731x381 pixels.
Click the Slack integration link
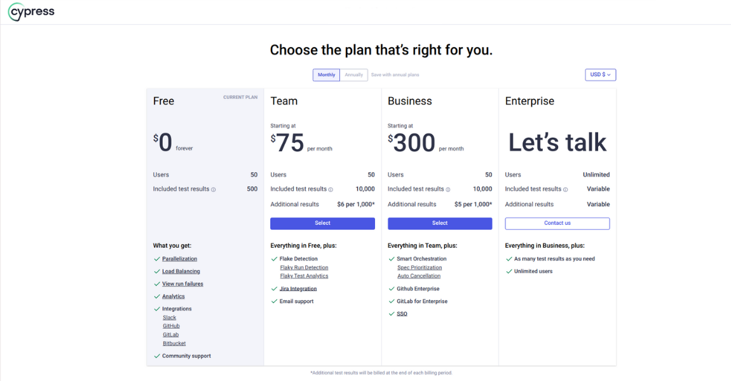pyautogui.click(x=169, y=317)
